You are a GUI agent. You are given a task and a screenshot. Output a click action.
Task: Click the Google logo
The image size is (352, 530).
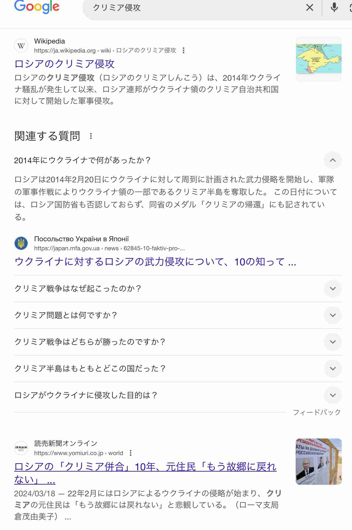click(x=37, y=6)
